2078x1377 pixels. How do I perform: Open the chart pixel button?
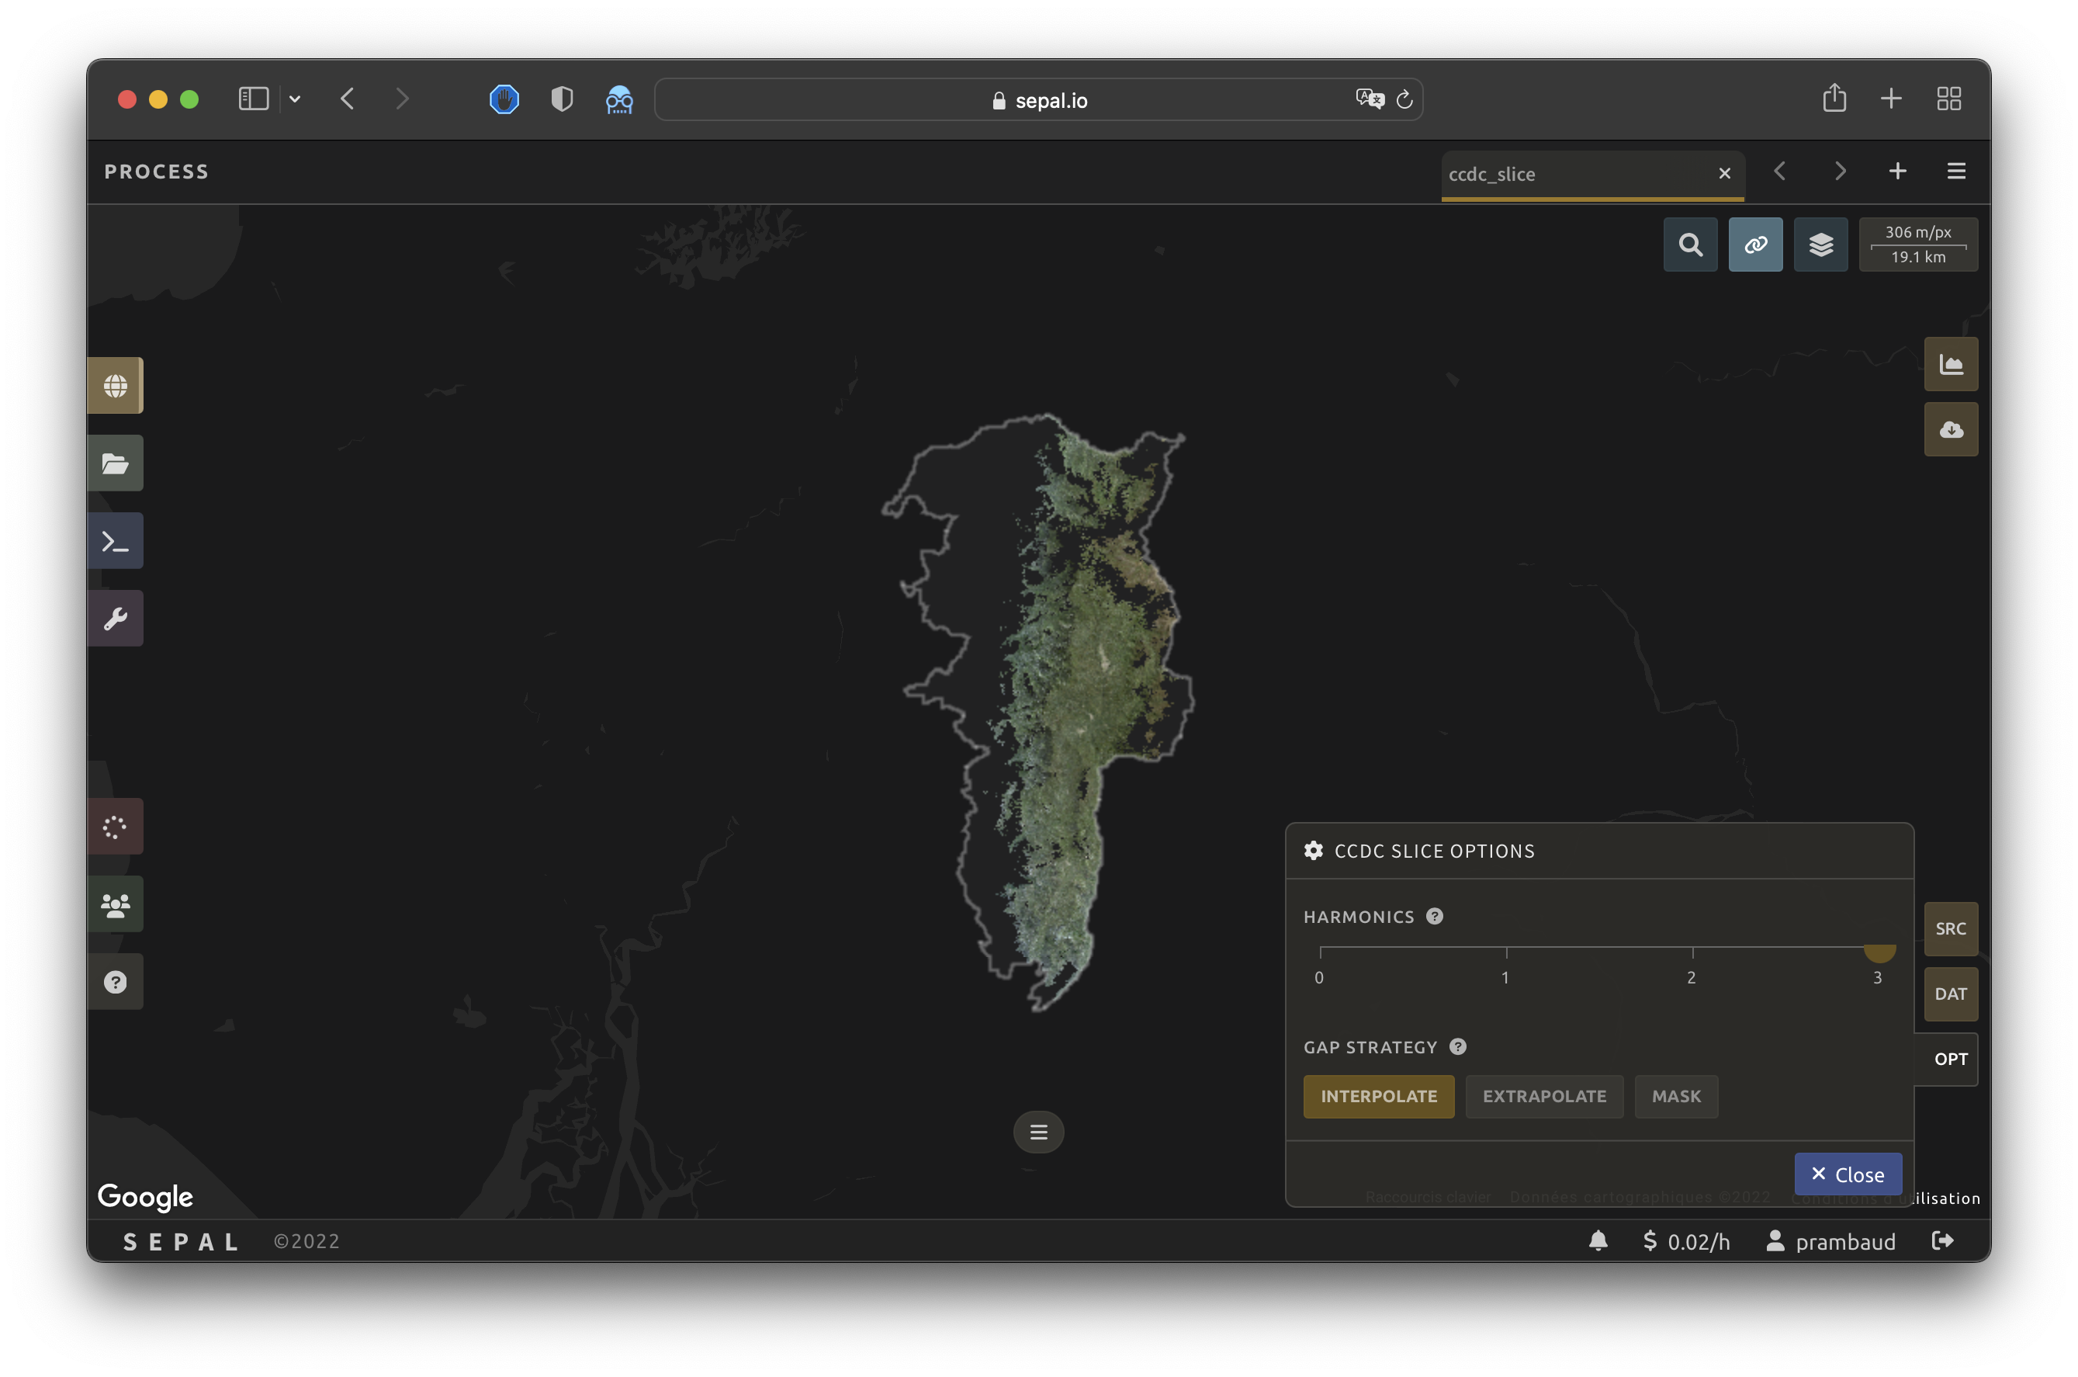[x=1951, y=365]
